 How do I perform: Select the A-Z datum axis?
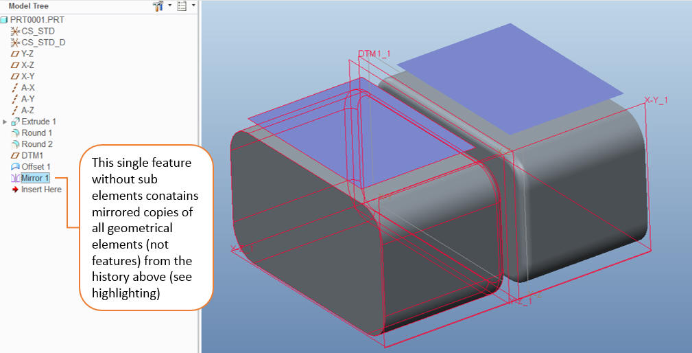click(28, 110)
